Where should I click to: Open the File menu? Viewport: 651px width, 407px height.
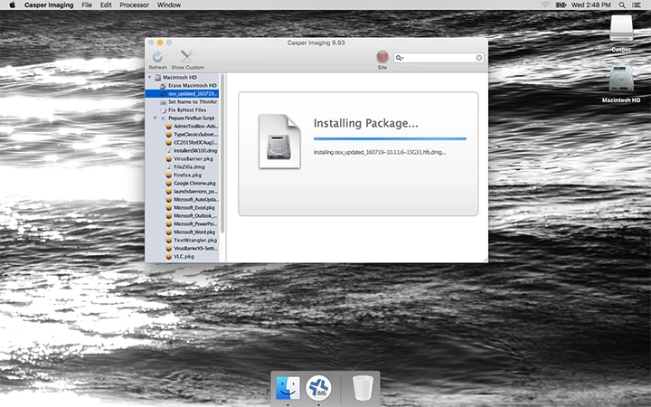[x=87, y=5]
